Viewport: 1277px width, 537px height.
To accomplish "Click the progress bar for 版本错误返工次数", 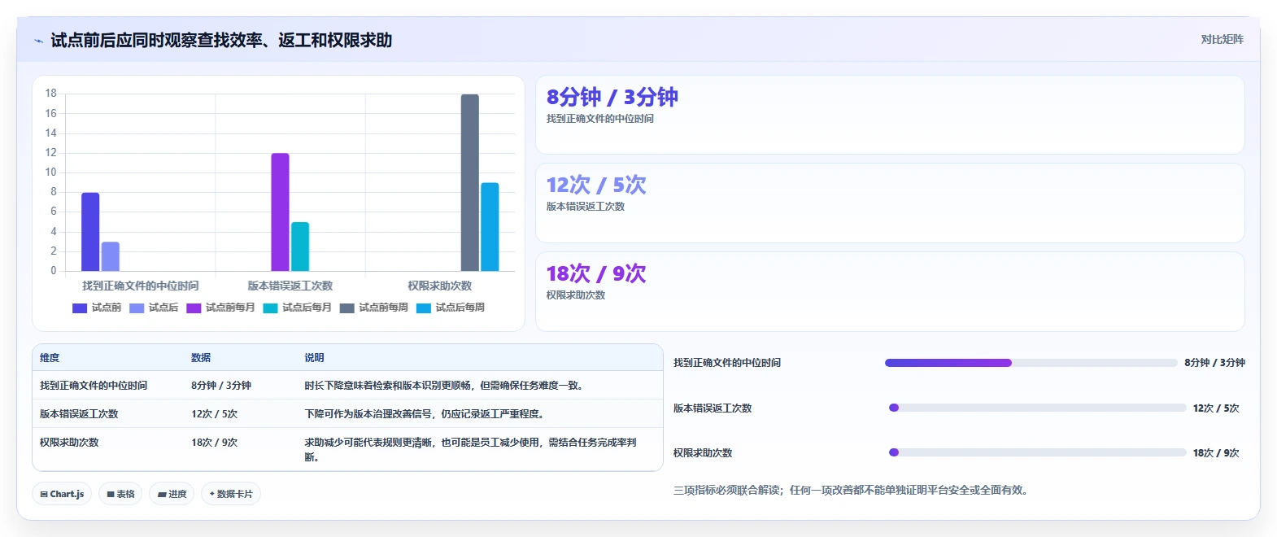I will [1037, 408].
